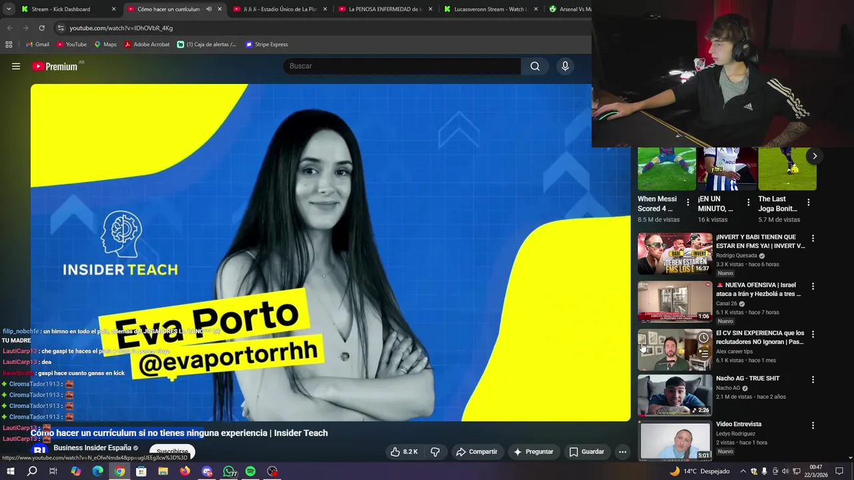This screenshot has width=854, height=480.
Task: Open options for 'The Last Joga Bonito' short
Action: click(x=809, y=202)
